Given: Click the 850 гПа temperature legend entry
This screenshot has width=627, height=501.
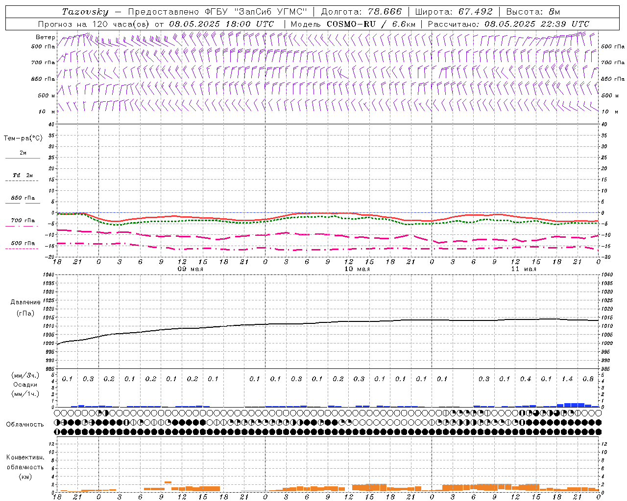Looking at the screenshot, I should 23,198.
